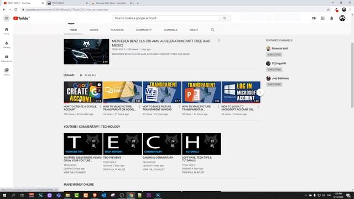Switch to the Community channel tab
This screenshot has width=354, height=199.
[x=144, y=30]
